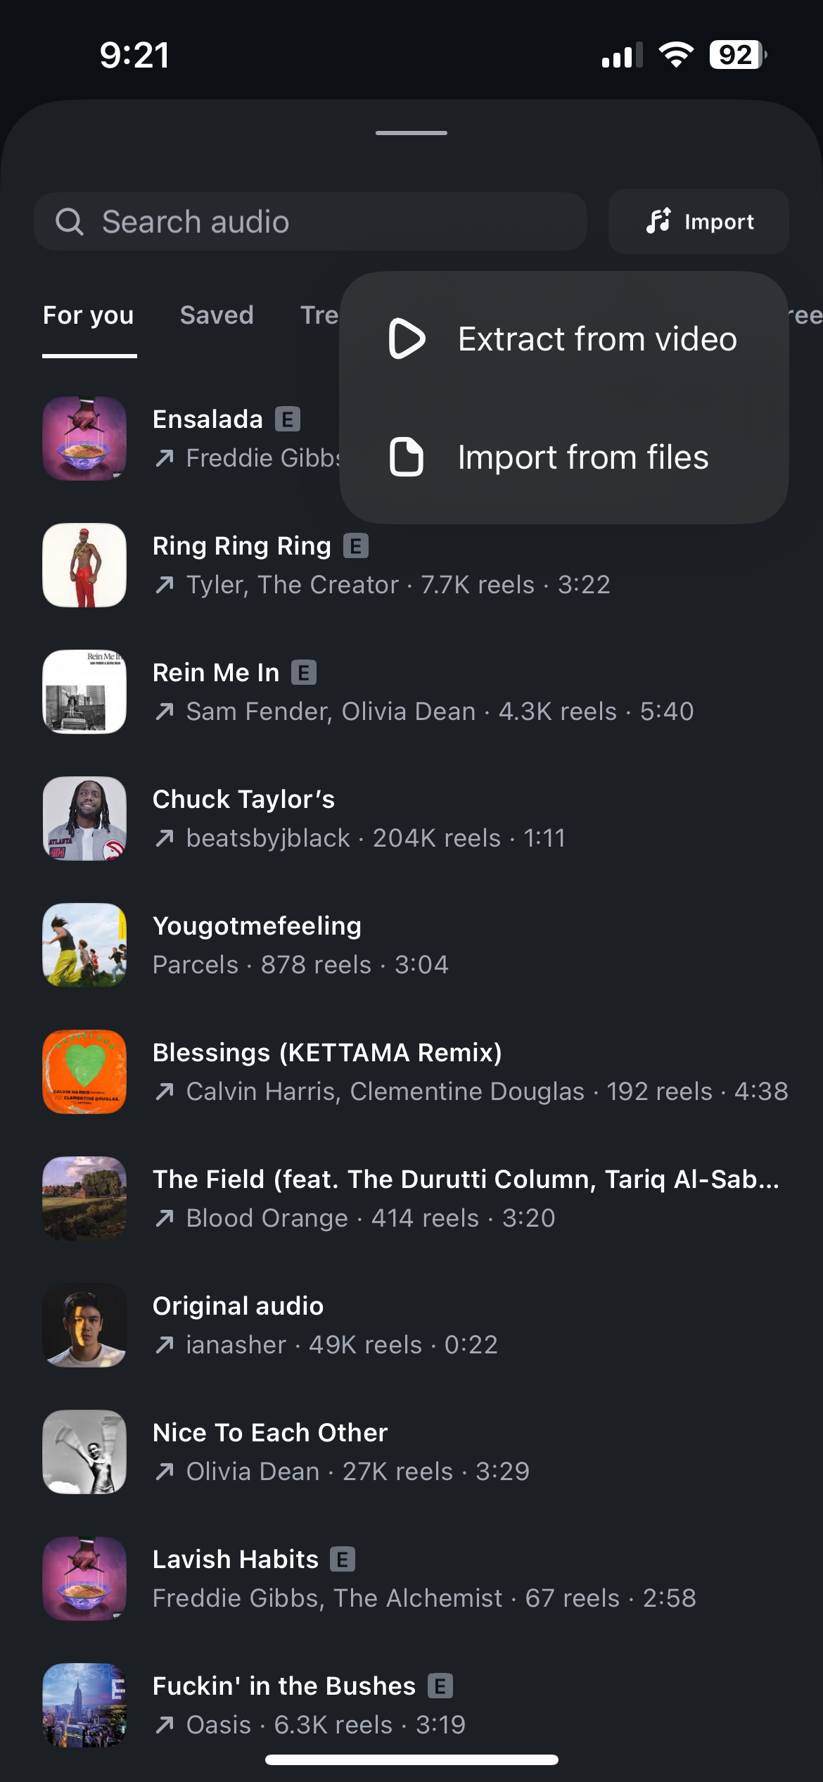Tap Blessings (KETTAMA Remix) cover art
823x1782 pixels.
tap(84, 1072)
